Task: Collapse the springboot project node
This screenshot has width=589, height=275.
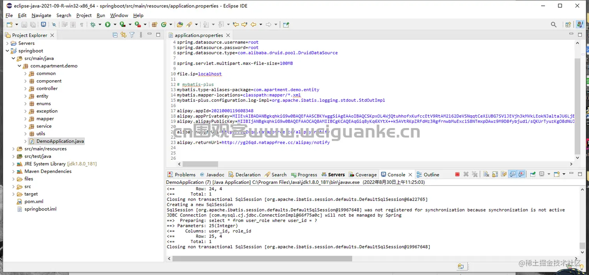Action: pyautogui.click(x=8, y=51)
